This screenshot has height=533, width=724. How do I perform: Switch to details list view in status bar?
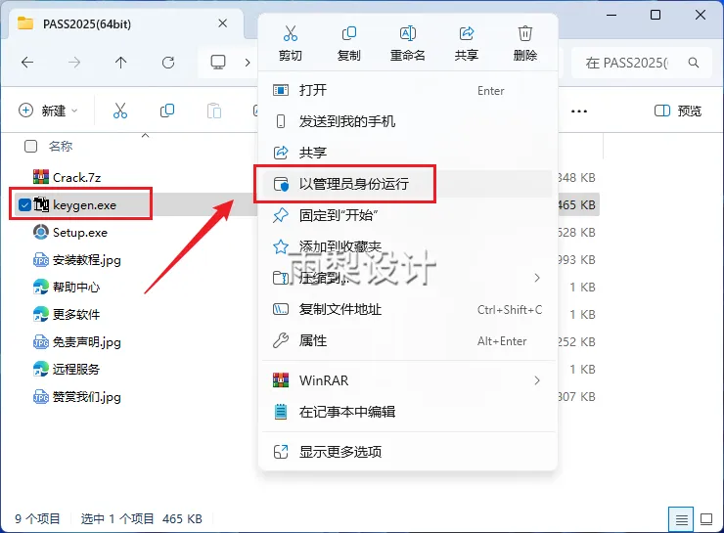coord(681,519)
